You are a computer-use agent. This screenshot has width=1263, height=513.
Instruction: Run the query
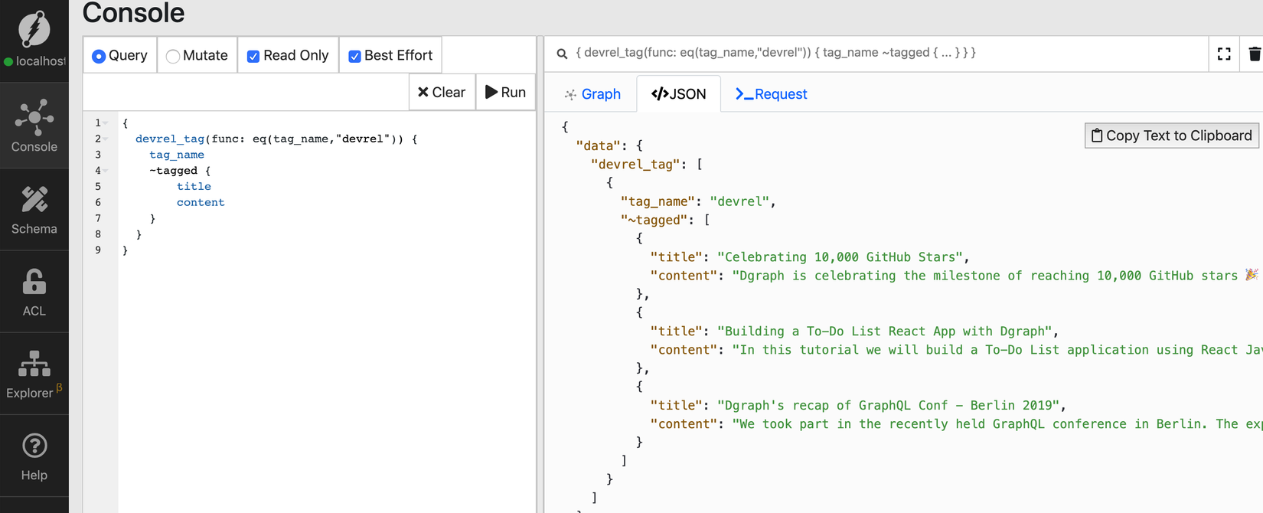pos(505,92)
